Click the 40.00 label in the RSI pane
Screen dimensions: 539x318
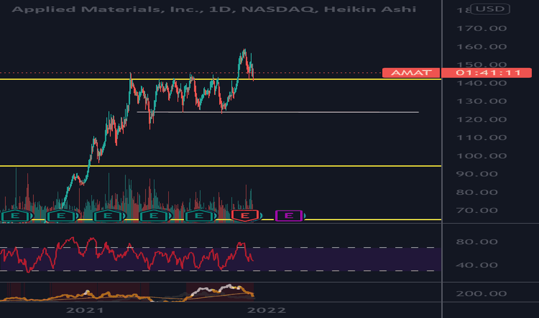click(477, 265)
